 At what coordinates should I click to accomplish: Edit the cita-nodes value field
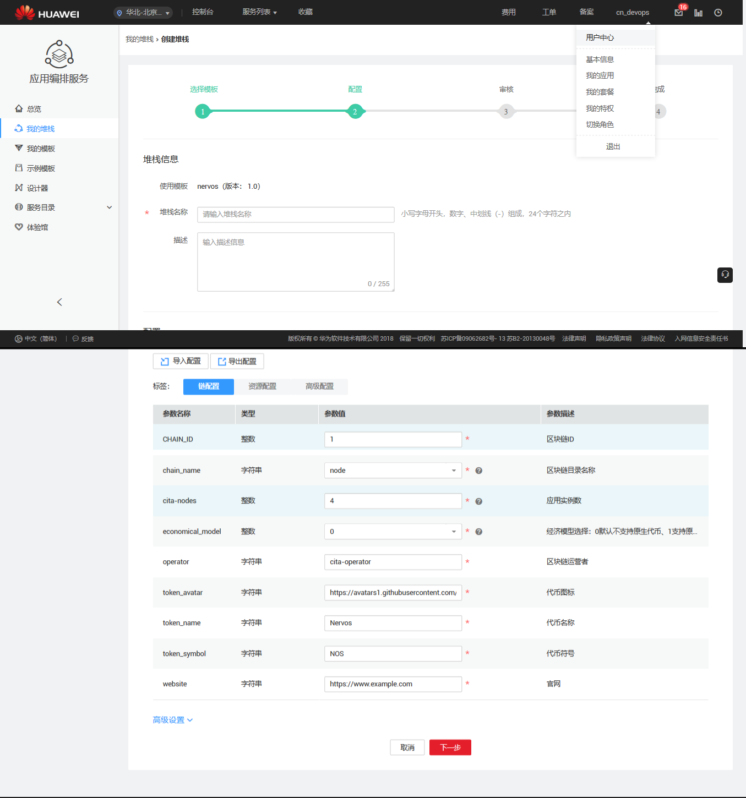(393, 501)
